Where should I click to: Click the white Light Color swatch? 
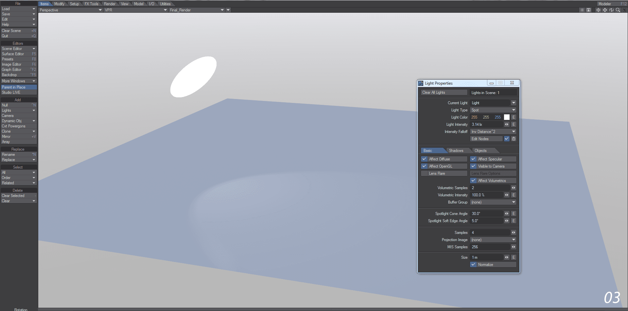(x=507, y=117)
